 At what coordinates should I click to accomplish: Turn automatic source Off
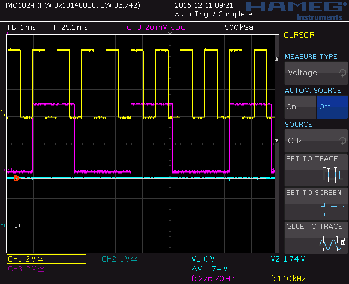(332, 107)
